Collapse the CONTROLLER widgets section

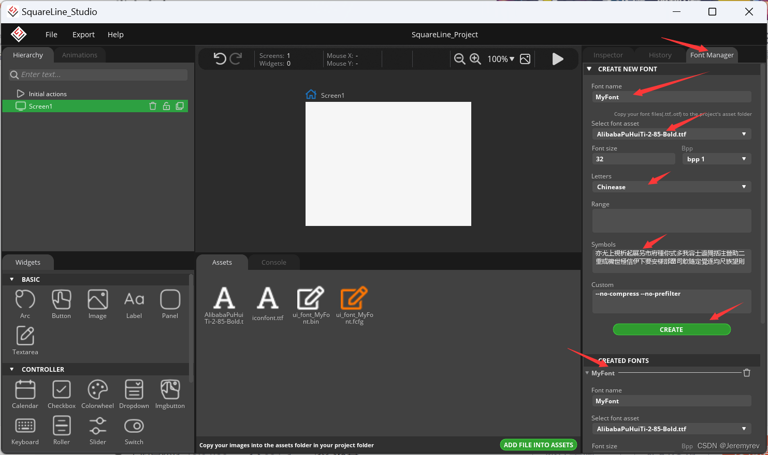pyautogui.click(x=12, y=369)
